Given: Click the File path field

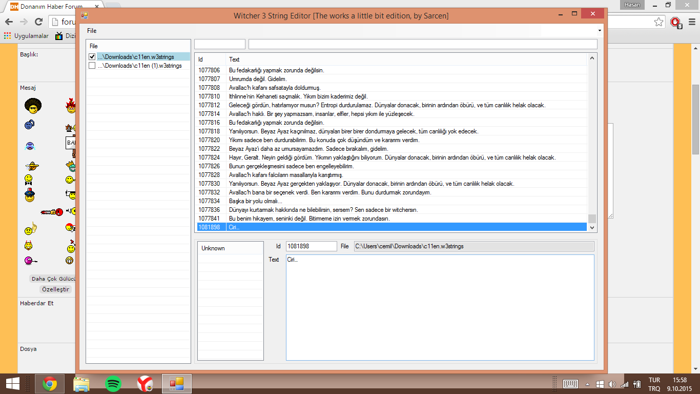Looking at the screenshot, I should 474,246.
